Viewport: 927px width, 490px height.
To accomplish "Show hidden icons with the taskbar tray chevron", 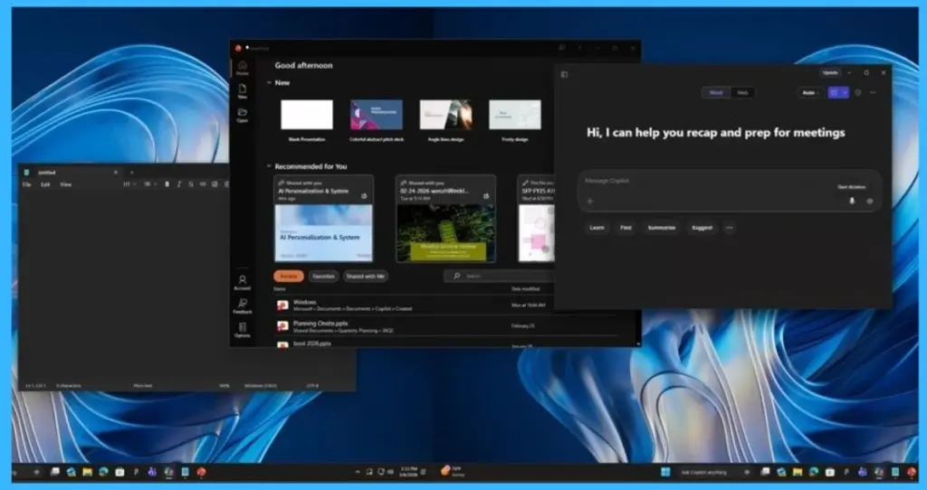I will click(357, 472).
